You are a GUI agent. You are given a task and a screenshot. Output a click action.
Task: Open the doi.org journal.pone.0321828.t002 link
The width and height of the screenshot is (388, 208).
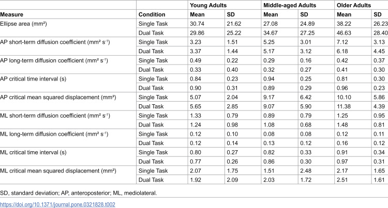tap(57, 204)
